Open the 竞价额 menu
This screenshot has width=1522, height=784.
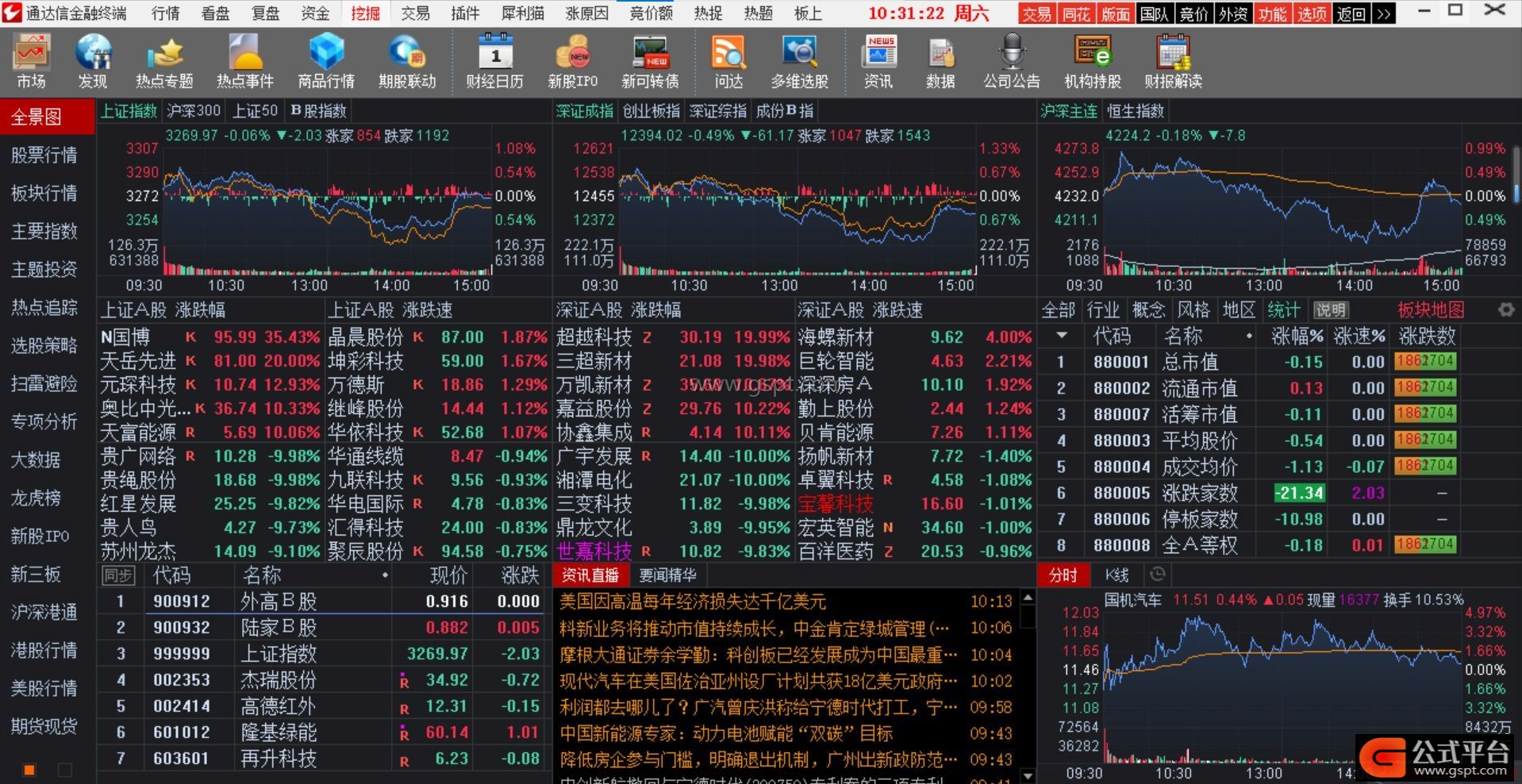(x=651, y=13)
